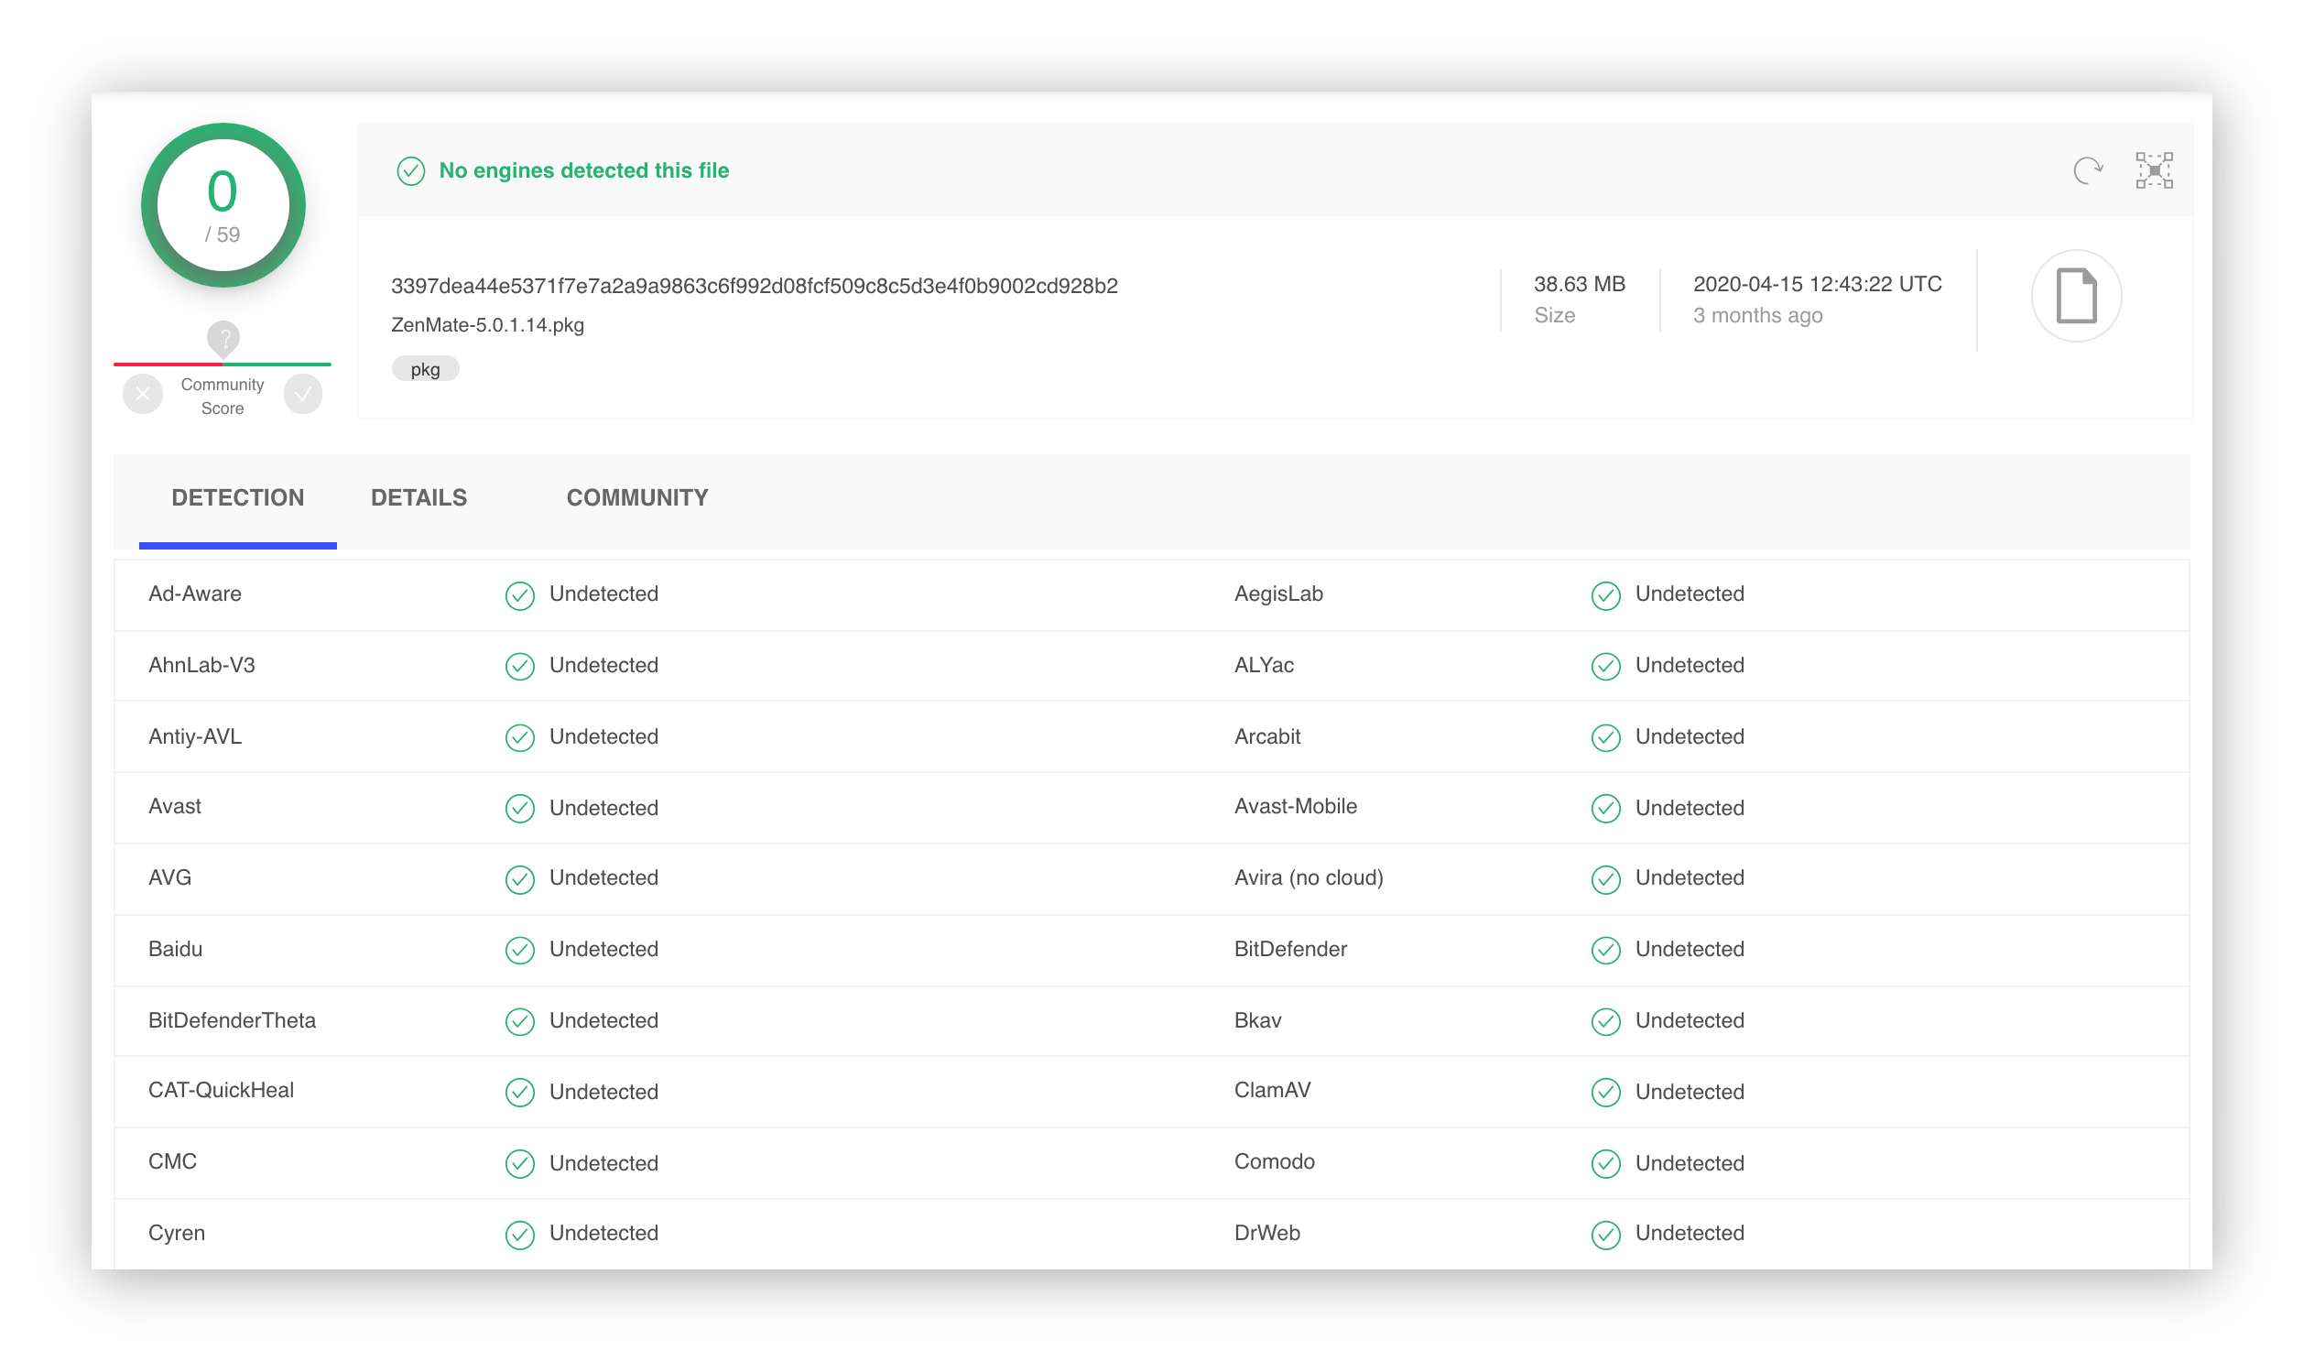
Task: Click the Comodo engine name
Action: tap(1274, 1162)
